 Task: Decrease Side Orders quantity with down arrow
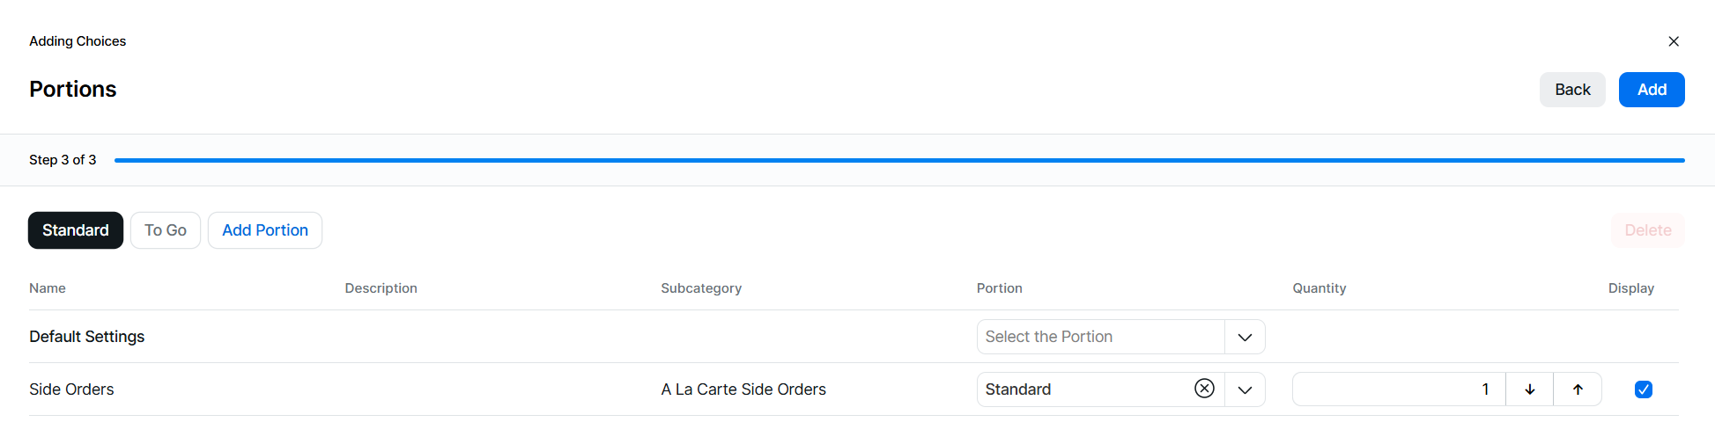pyautogui.click(x=1530, y=389)
